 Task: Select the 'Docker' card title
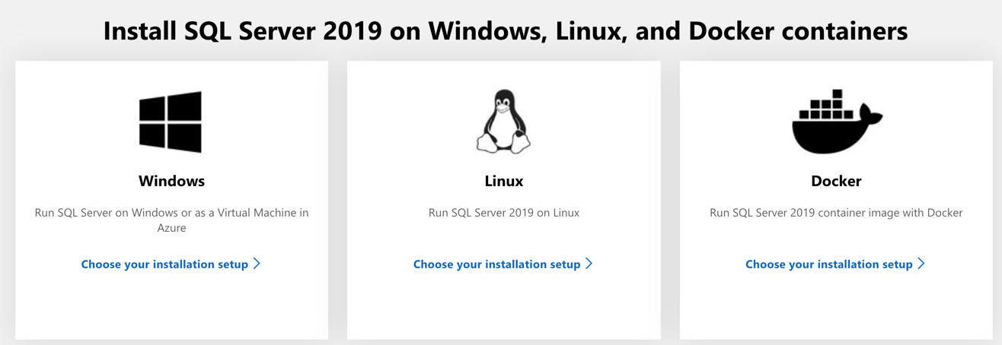tap(836, 181)
